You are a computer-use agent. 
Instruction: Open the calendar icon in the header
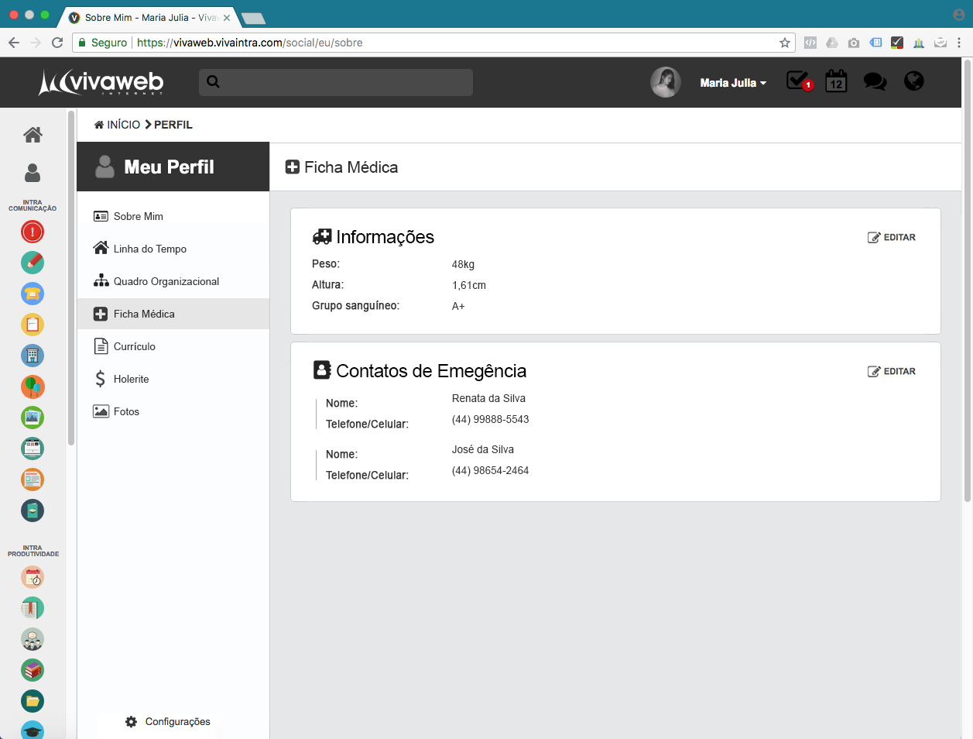(x=836, y=81)
